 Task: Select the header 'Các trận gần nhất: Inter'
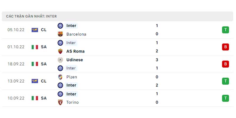pos(31,16)
